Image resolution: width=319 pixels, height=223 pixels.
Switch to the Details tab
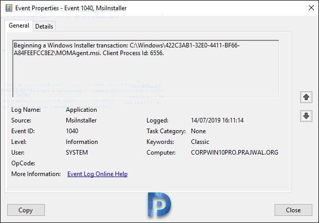[44, 26]
